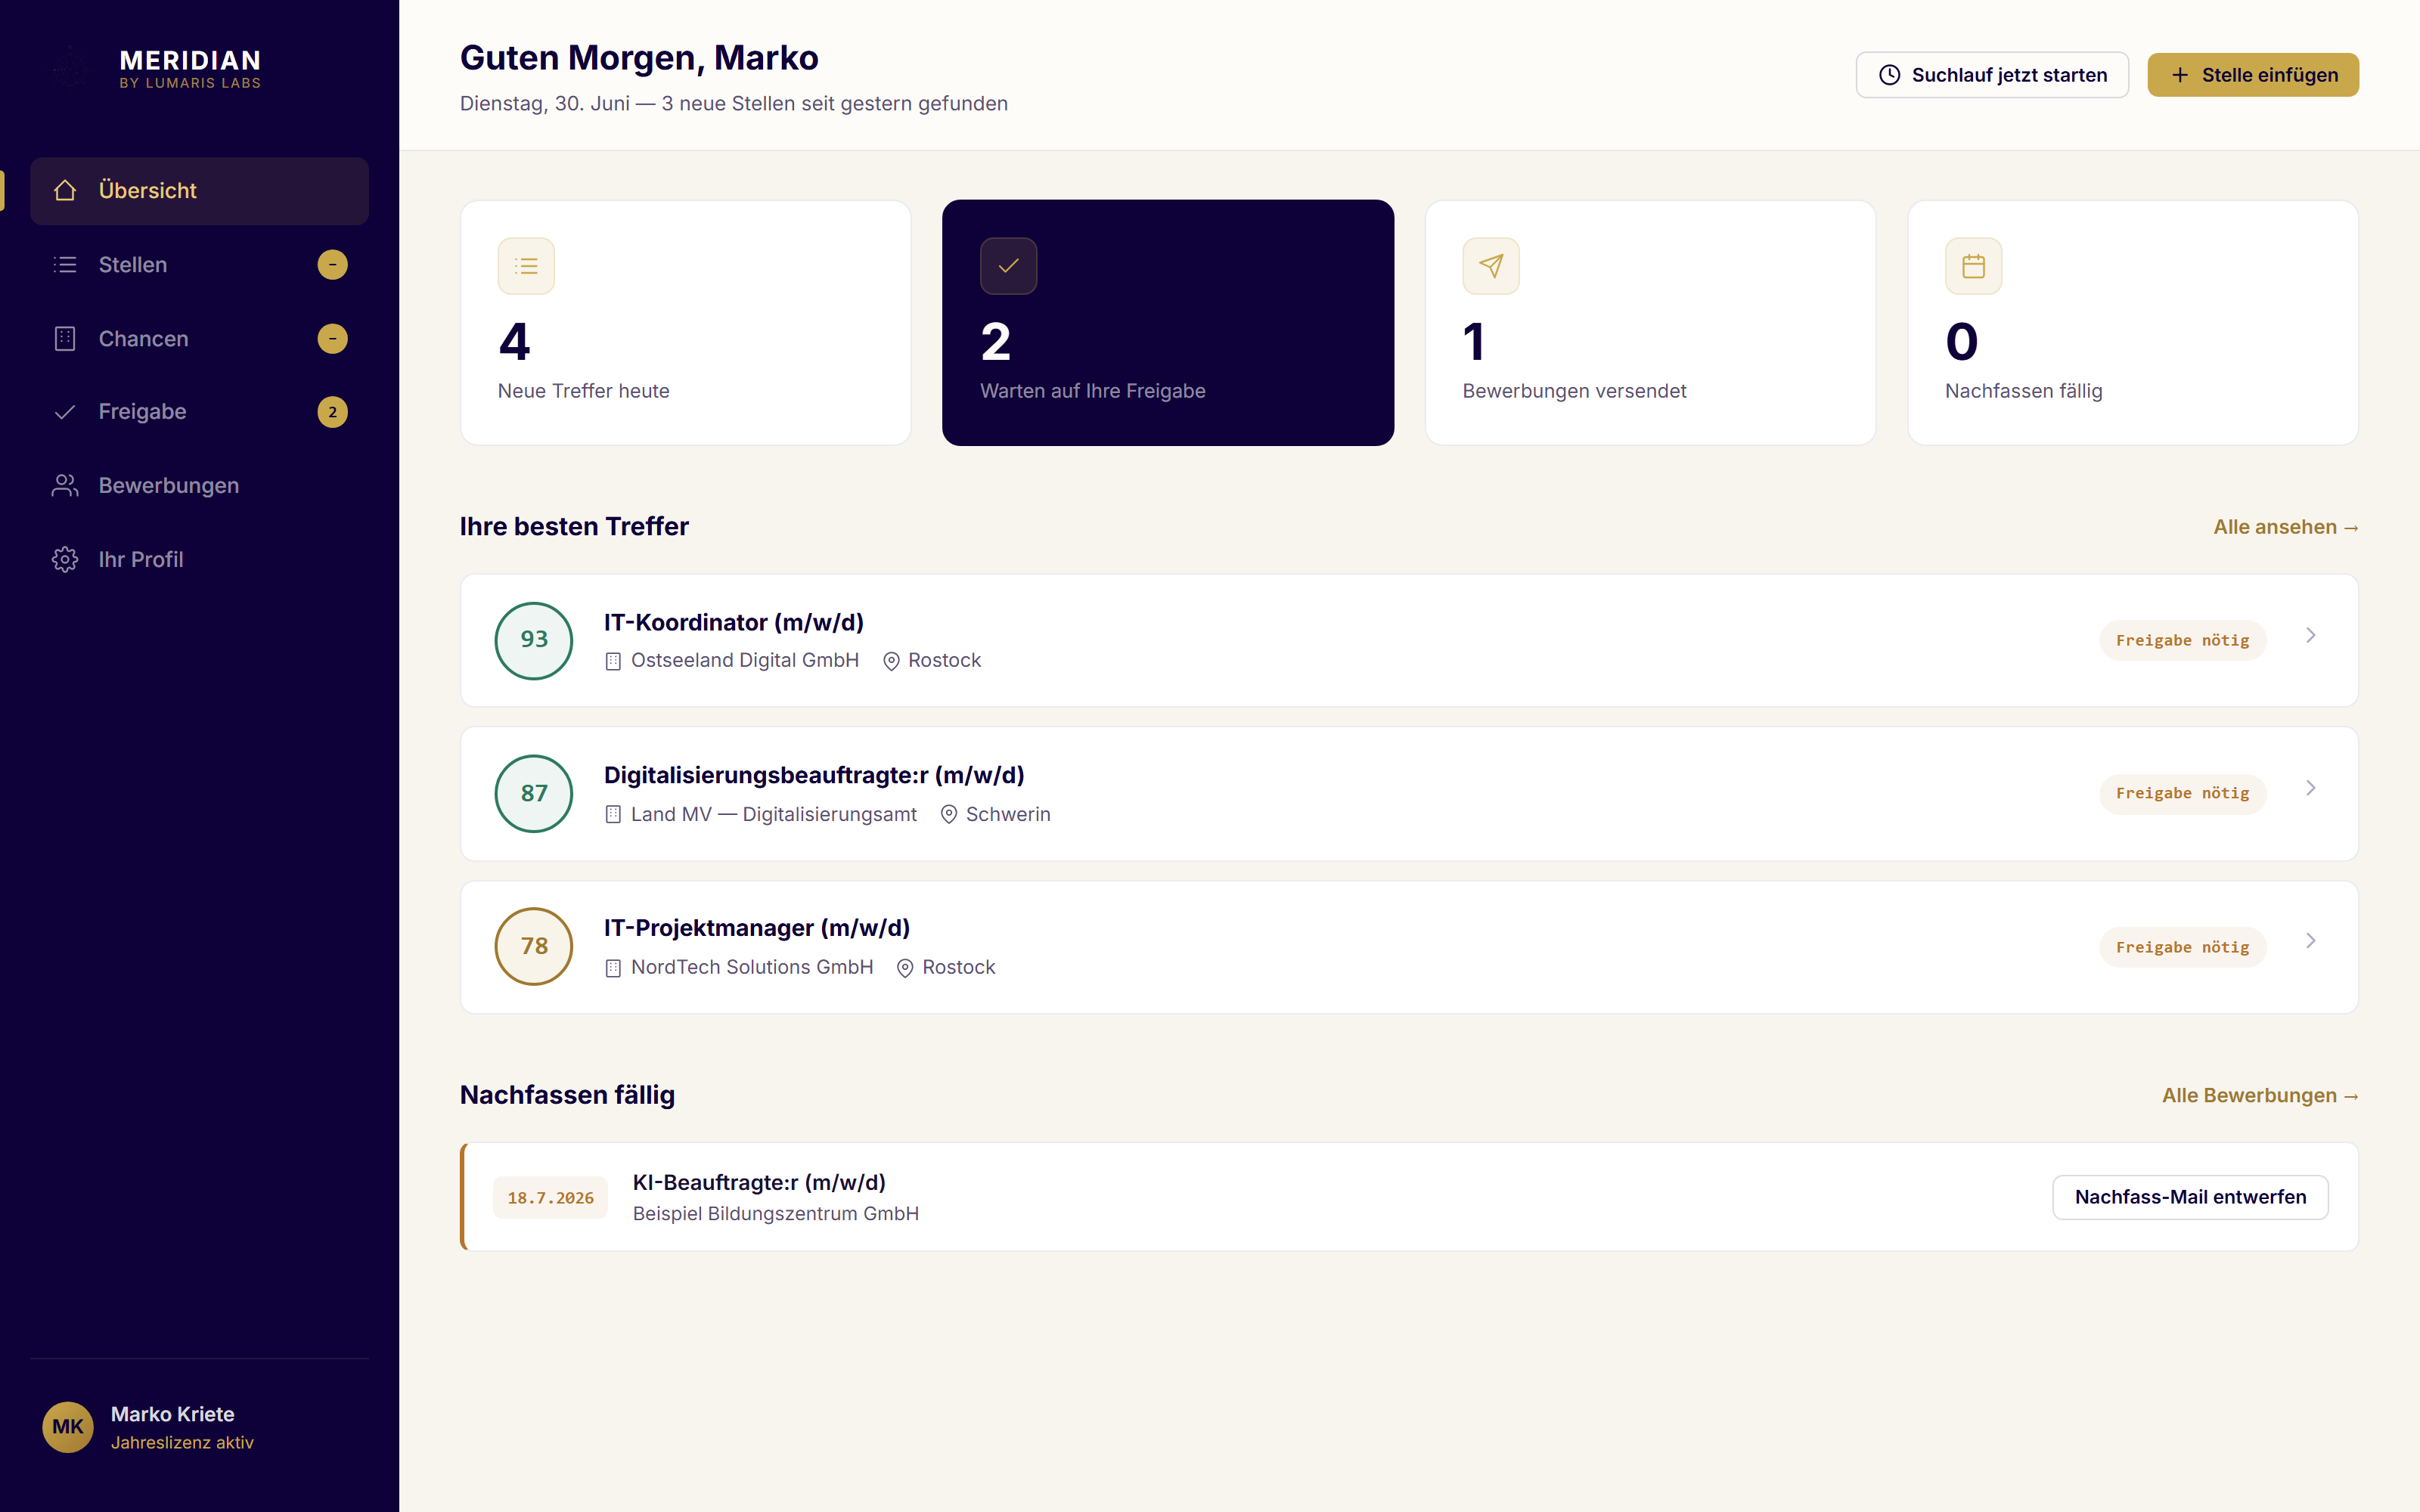
Task: Open the Neue Treffer heute card
Action: pyautogui.click(x=685, y=323)
